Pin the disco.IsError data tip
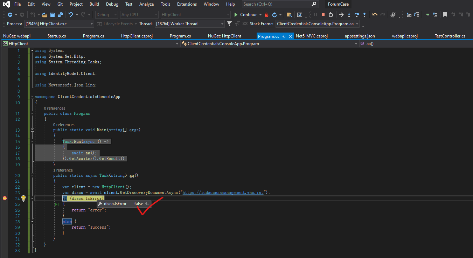 click(x=147, y=204)
